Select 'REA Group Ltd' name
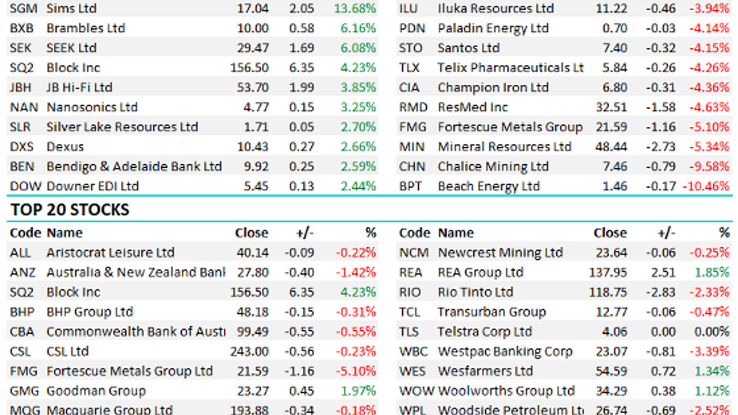Image resolution: width=738 pixels, height=415 pixels. pyautogui.click(x=480, y=272)
